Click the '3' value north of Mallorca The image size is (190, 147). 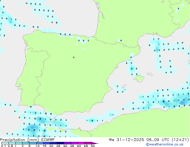tap(132, 69)
